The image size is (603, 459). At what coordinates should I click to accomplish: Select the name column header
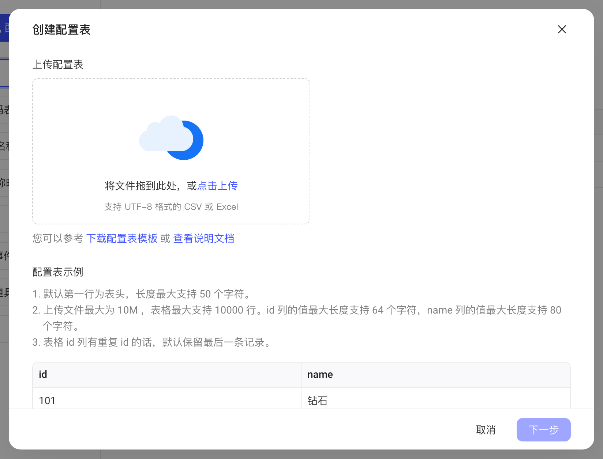[x=435, y=375]
